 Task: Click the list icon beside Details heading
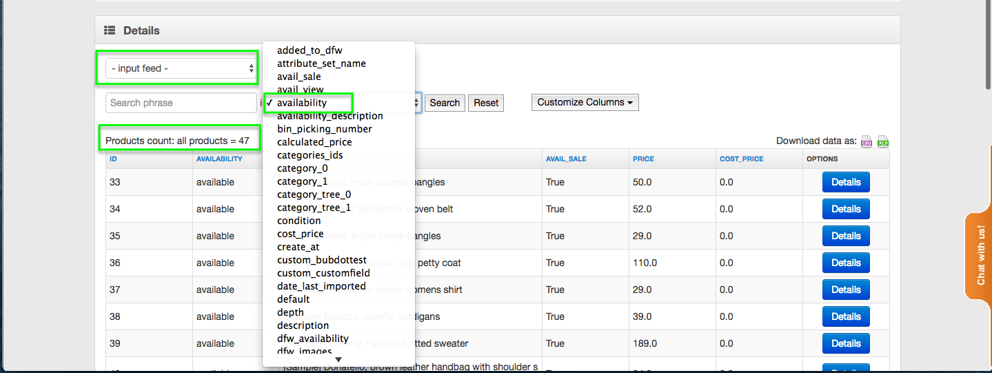pyautogui.click(x=110, y=30)
